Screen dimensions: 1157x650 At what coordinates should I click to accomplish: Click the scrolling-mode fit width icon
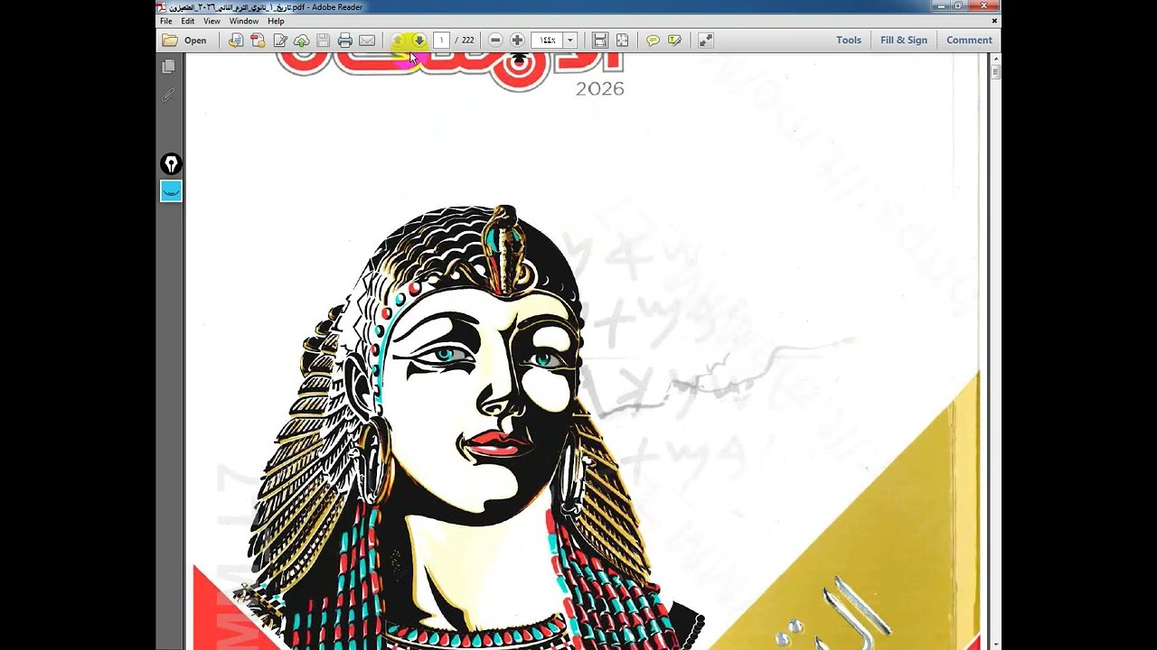tap(600, 41)
